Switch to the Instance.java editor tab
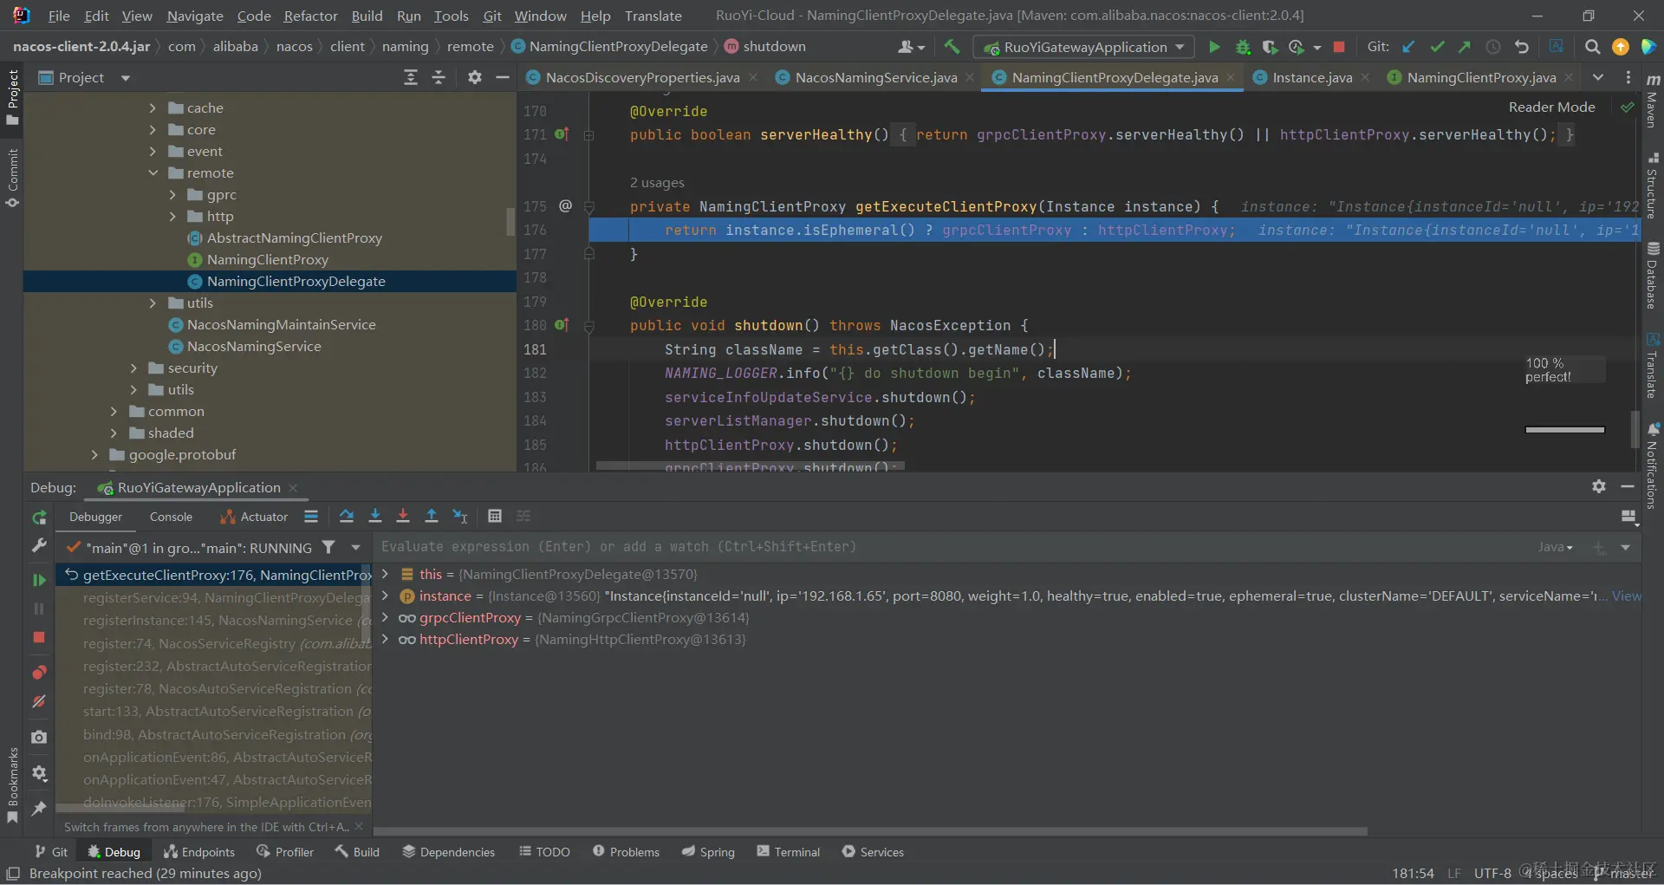 tap(1311, 78)
